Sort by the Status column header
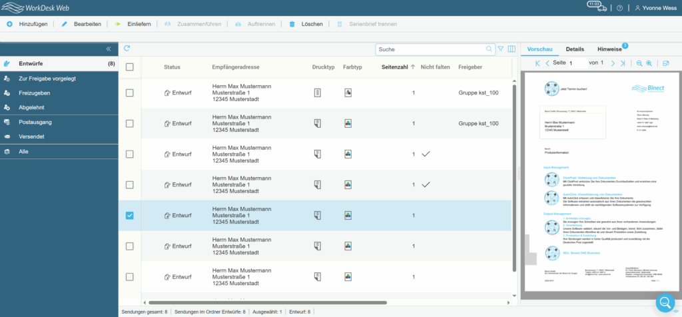Viewport: 682px width, 317px height. pos(172,67)
